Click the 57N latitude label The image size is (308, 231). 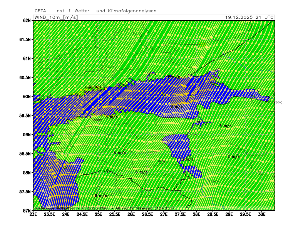[26, 211]
